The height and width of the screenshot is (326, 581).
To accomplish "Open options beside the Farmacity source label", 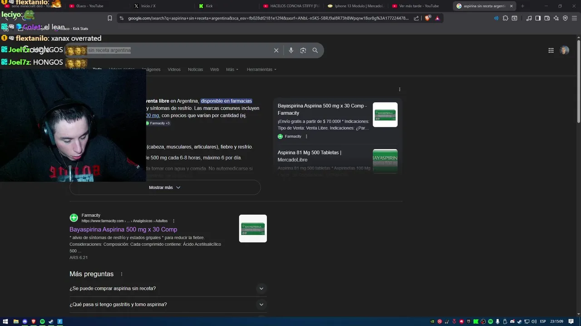I will pos(306,136).
